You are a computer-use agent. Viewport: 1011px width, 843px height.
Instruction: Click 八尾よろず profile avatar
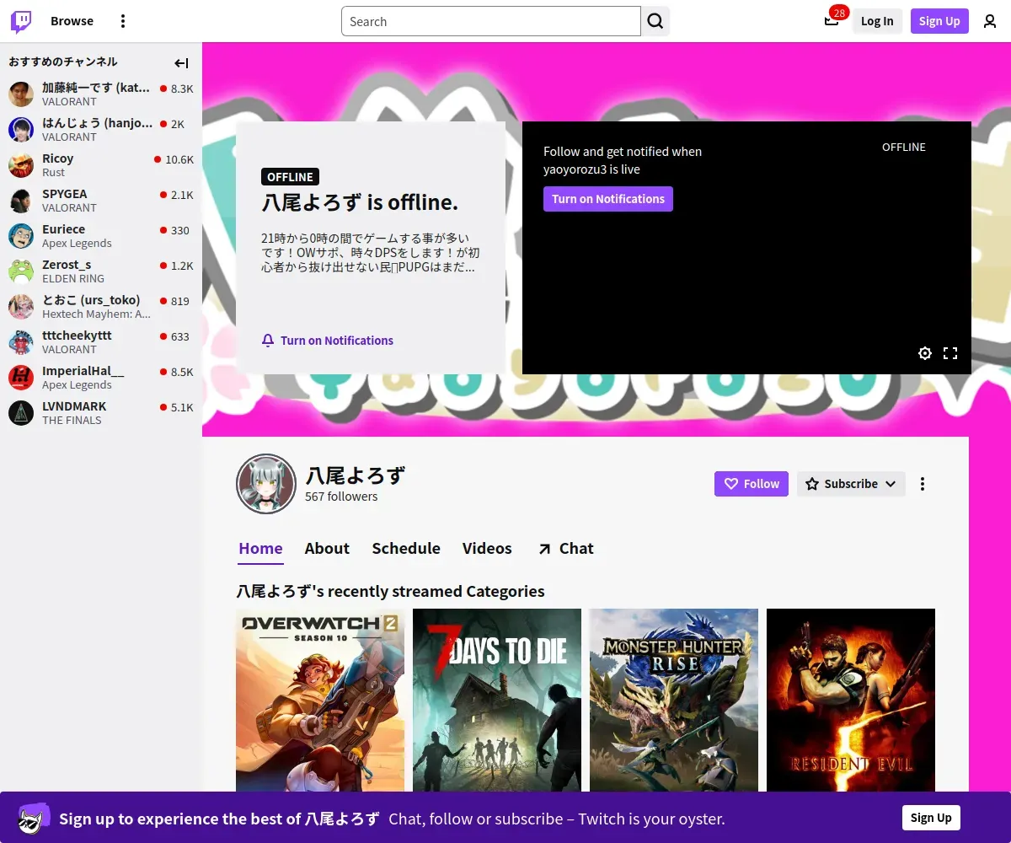266,484
